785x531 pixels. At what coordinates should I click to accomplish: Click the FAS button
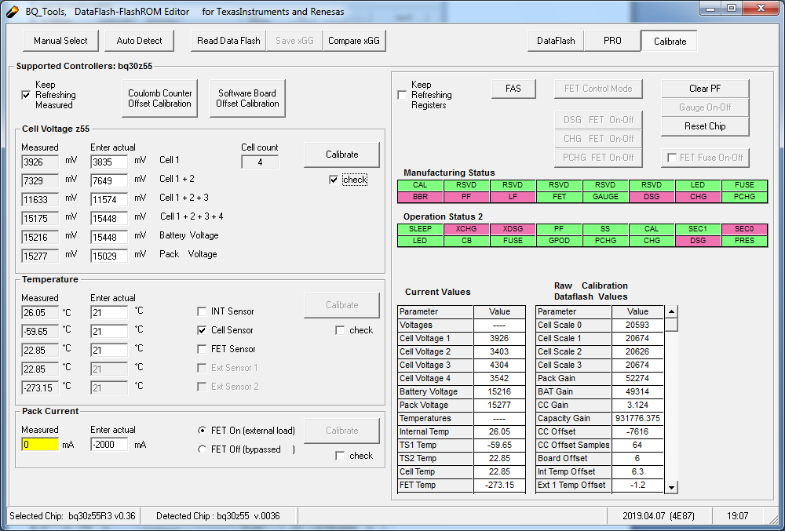tap(513, 89)
